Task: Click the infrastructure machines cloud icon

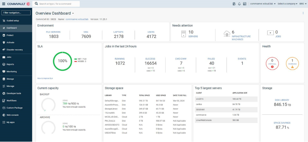Action: pyautogui.click(x=227, y=34)
